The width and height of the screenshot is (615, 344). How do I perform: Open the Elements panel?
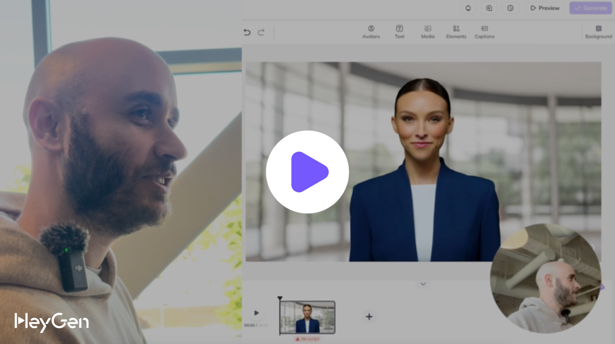tap(456, 32)
